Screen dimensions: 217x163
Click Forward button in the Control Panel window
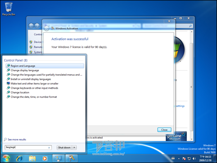(x=37, y=26)
